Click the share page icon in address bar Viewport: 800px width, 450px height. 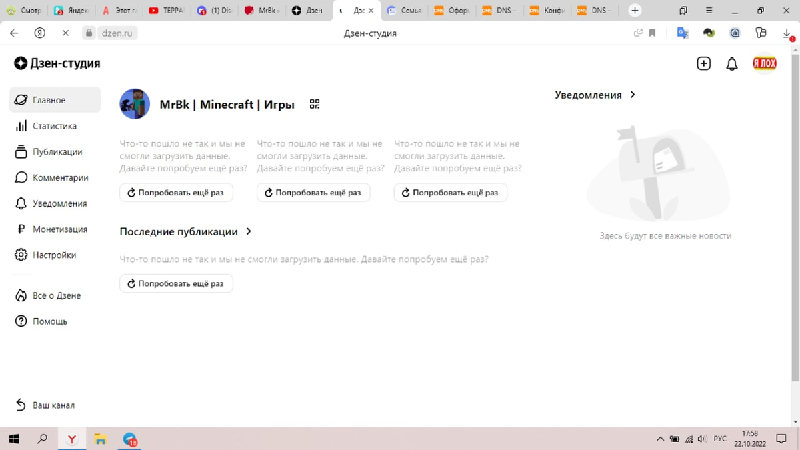pos(638,33)
